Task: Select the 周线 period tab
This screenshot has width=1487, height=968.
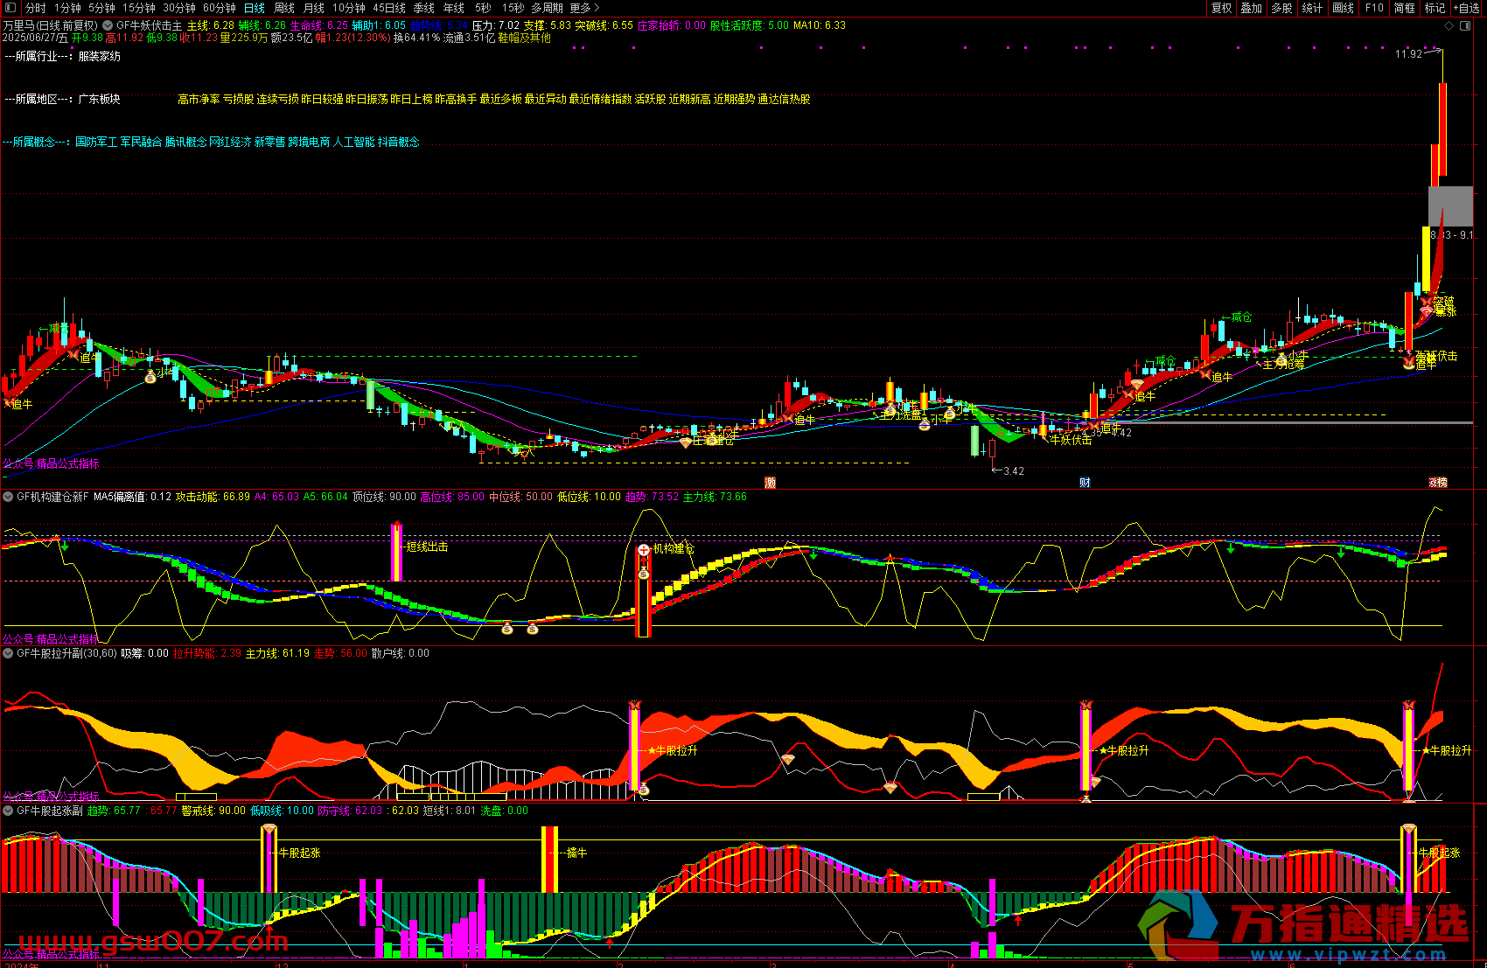Action: coord(284,8)
